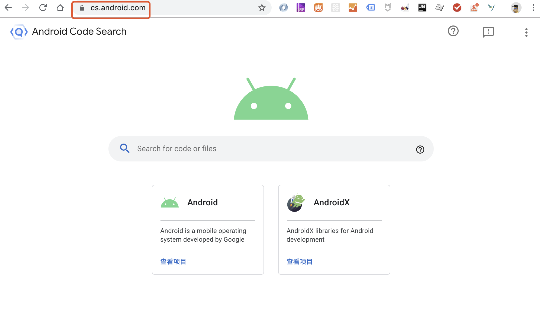The height and width of the screenshot is (324, 540).
Task: Open the red checkmark extension icon
Action: 457,8
